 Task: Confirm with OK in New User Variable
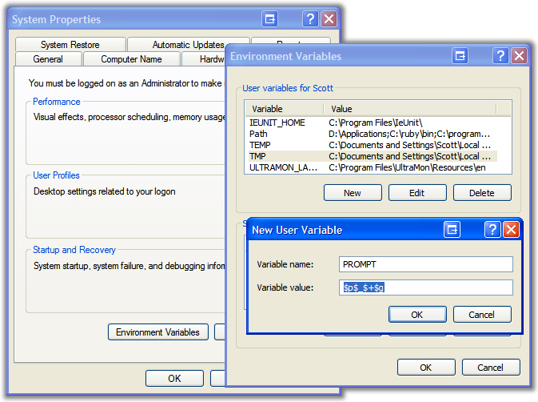click(x=417, y=315)
